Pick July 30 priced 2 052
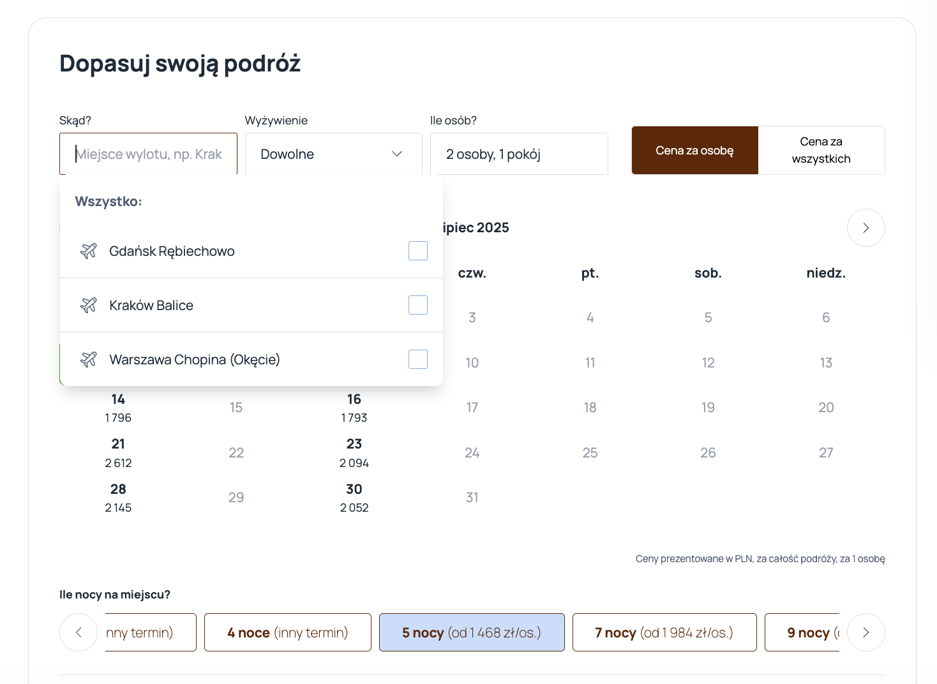Screen dimensions: 937x684 pos(354,498)
